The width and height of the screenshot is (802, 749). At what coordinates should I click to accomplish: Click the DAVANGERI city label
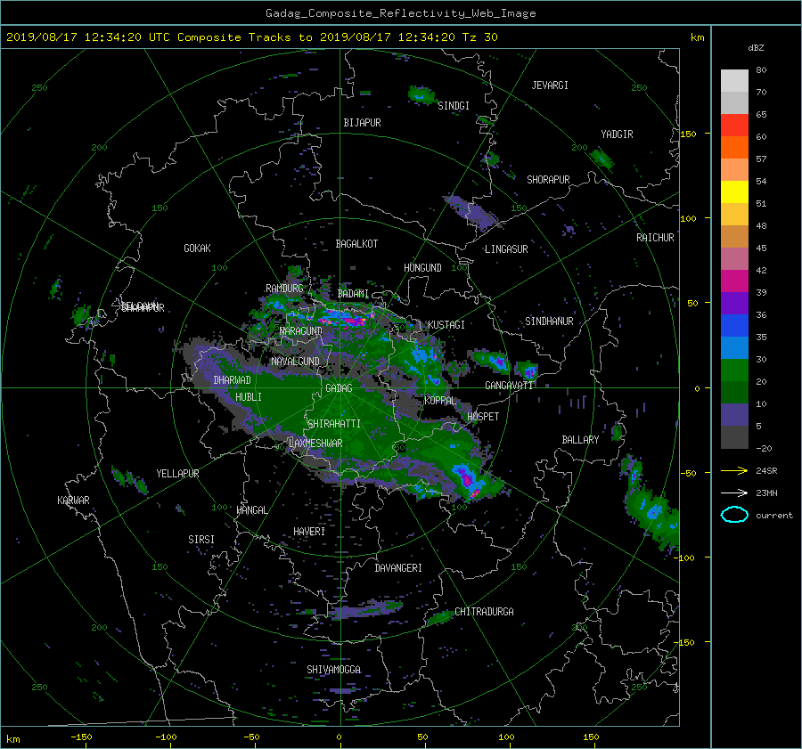click(x=398, y=568)
